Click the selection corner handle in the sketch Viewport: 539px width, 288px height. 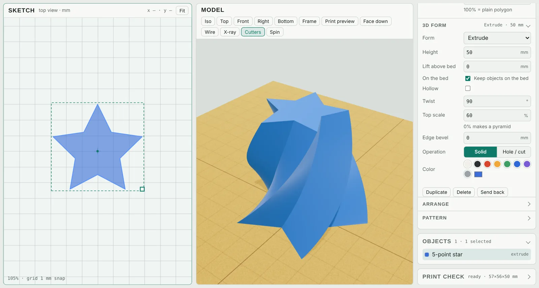click(142, 189)
